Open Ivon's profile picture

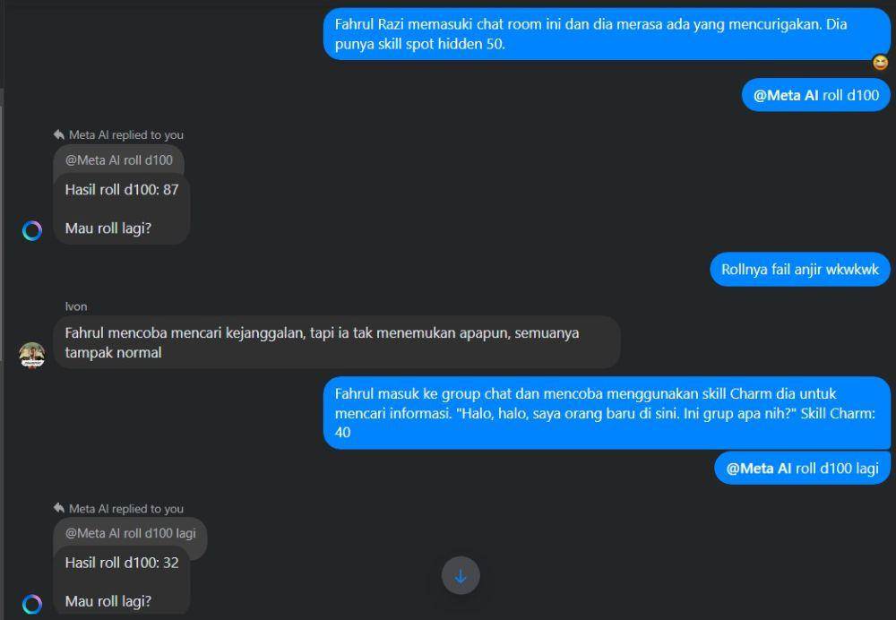[32, 355]
